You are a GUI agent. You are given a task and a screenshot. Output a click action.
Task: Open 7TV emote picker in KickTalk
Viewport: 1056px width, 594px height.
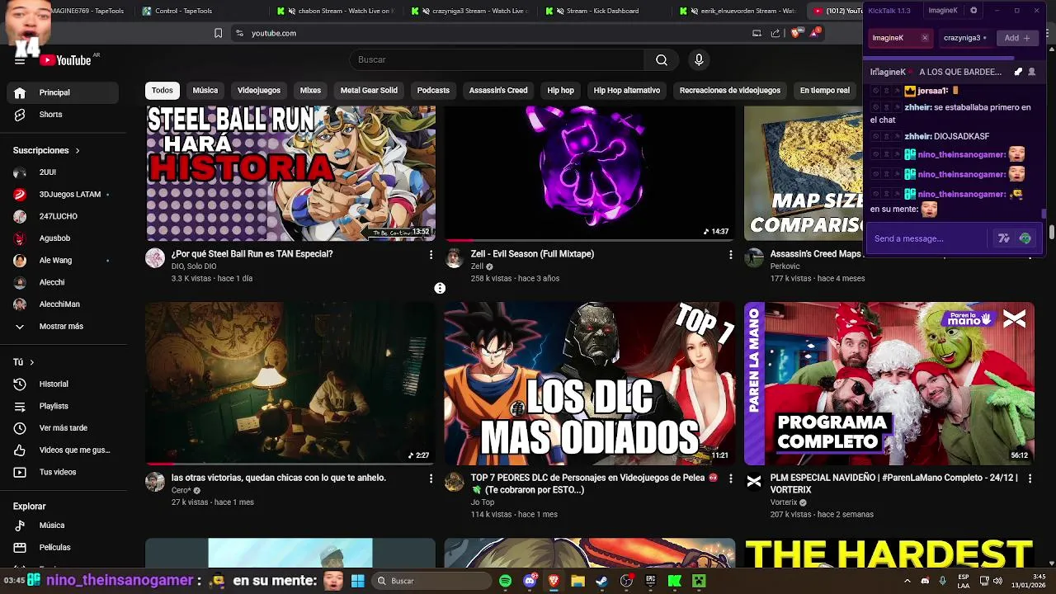1004,238
